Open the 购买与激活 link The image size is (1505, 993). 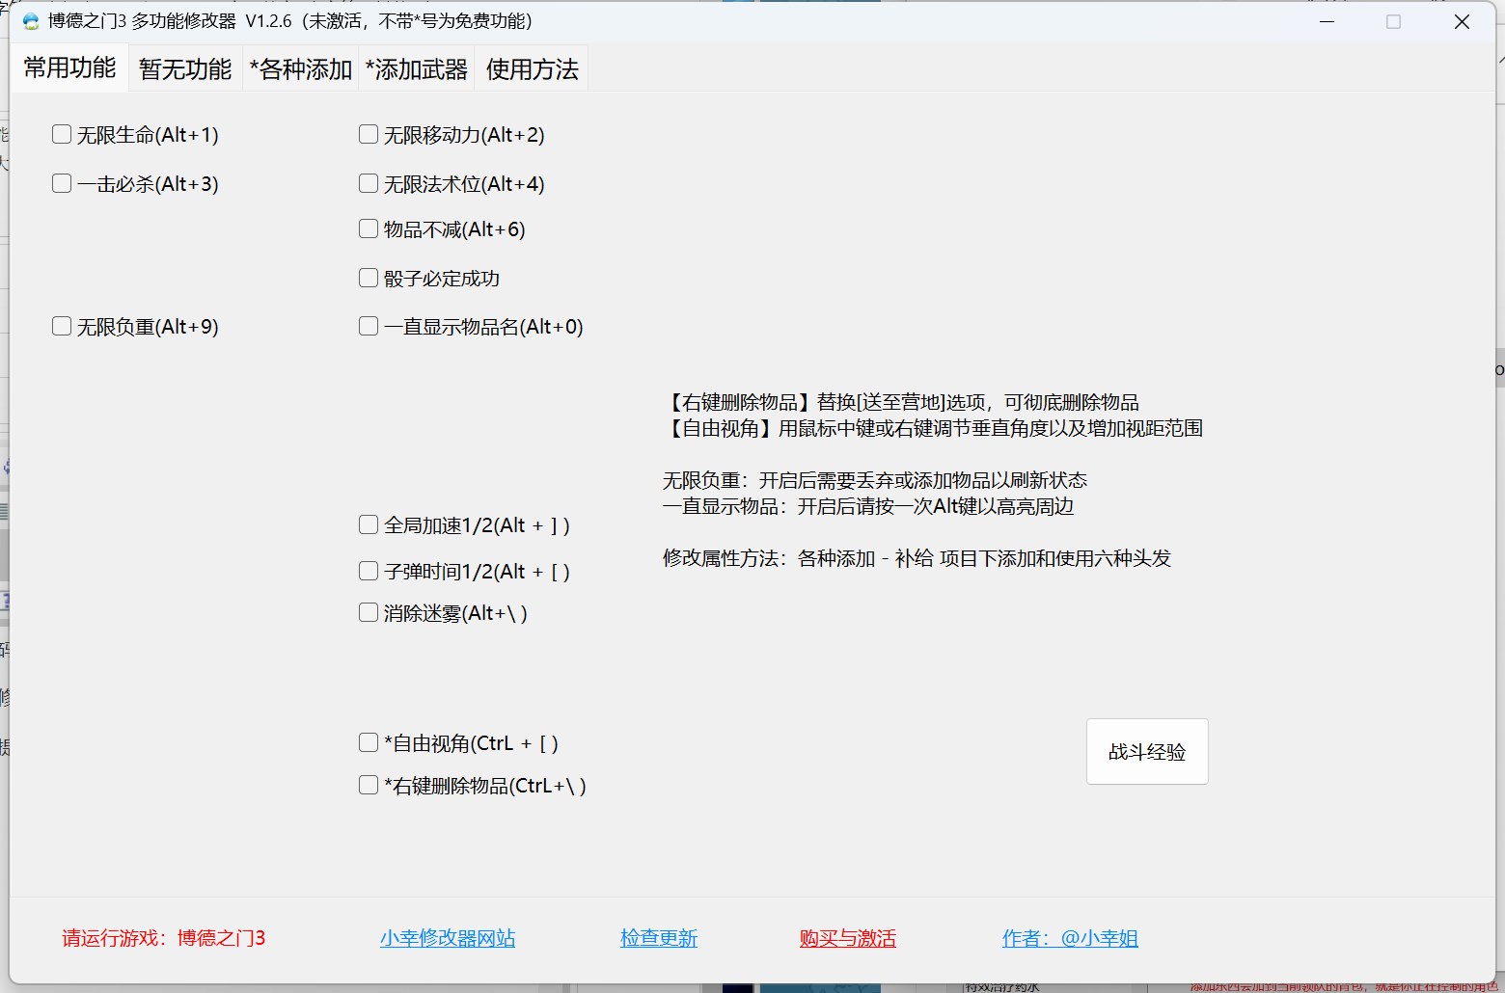click(847, 938)
